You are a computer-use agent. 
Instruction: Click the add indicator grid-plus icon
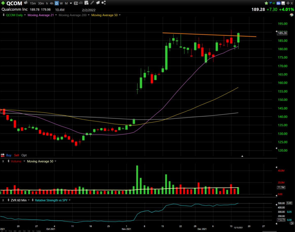coord(86,3)
